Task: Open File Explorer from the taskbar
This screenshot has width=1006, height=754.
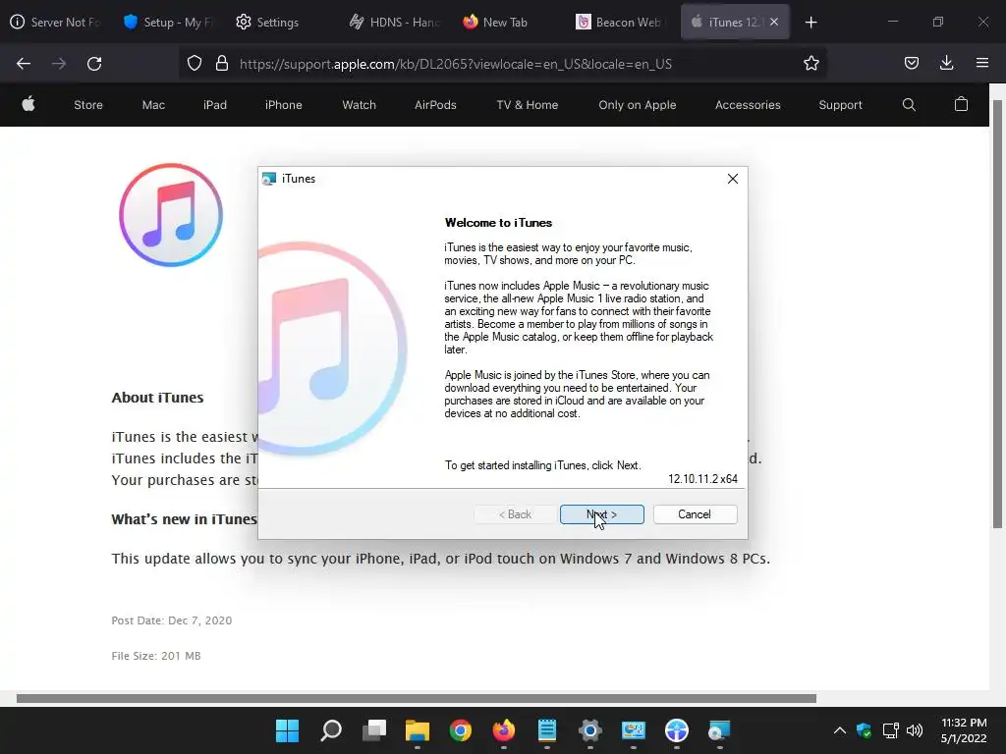Action: pyautogui.click(x=417, y=730)
